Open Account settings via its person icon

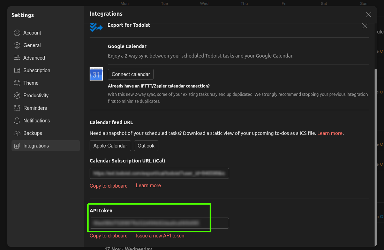[x=17, y=33]
